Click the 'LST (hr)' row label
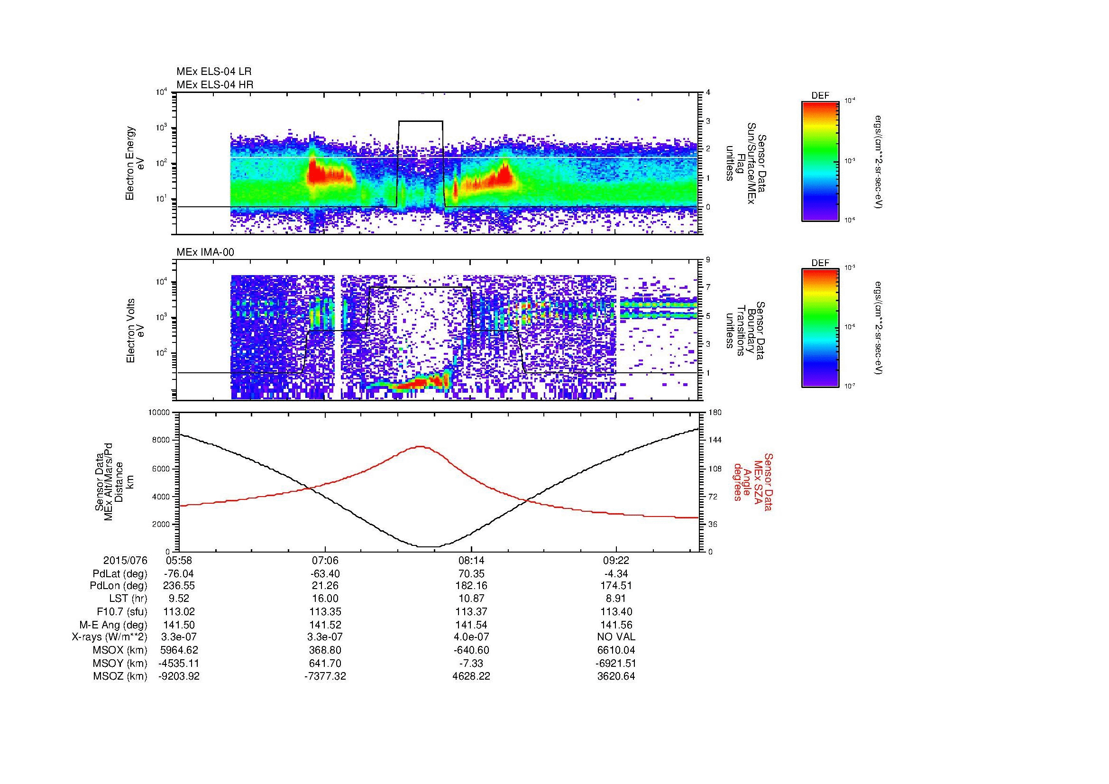The image size is (1109, 784). tap(128, 599)
